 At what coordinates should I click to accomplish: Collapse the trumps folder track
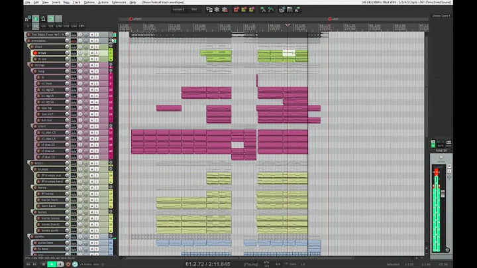tap(111, 168)
